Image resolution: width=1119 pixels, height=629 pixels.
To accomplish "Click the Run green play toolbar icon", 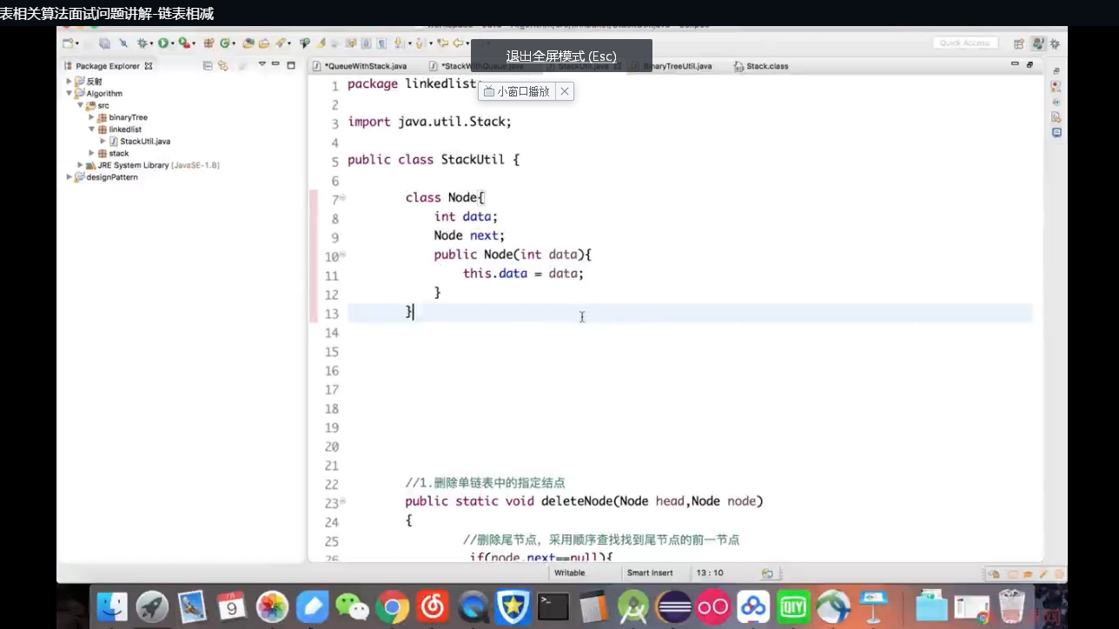I will (x=162, y=43).
